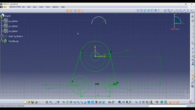Click the comment speech-bubble icon
The image size is (195, 110).
pos(113,102)
